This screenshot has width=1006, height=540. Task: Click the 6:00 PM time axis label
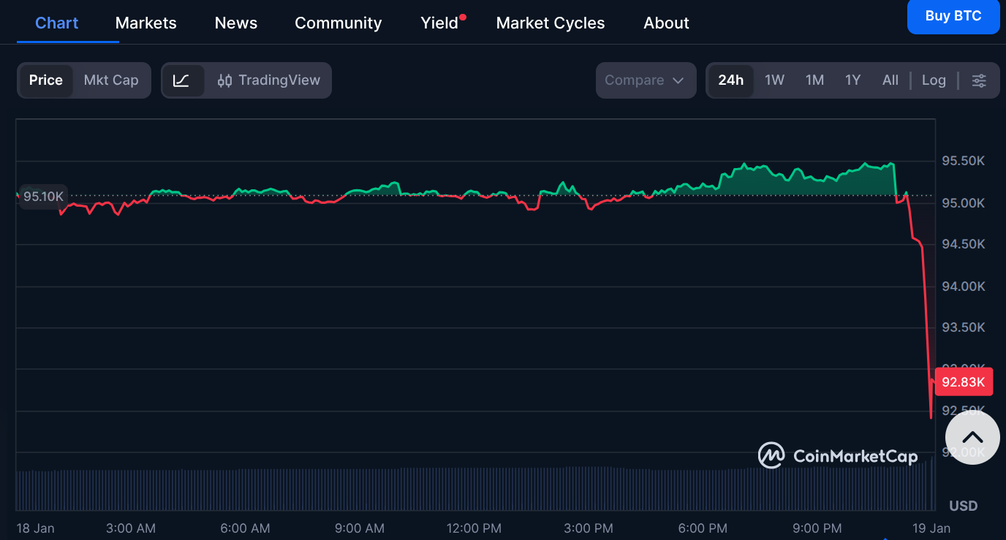(703, 528)
